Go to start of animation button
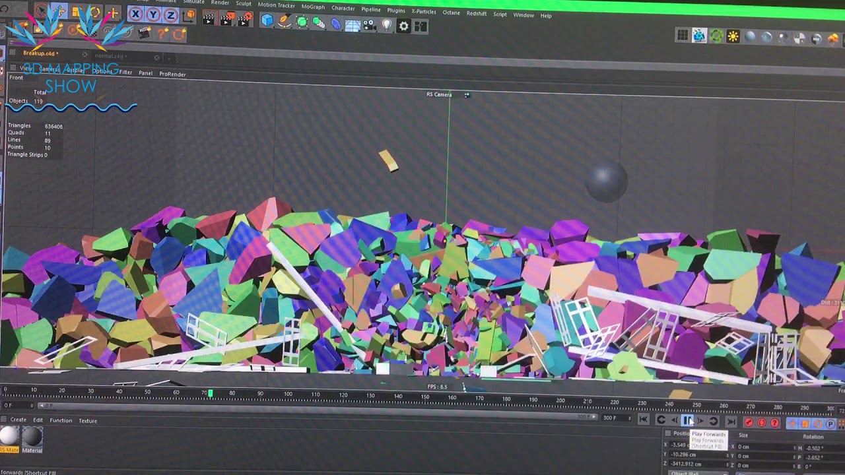Screen dimensions: 845x475 click(643, 420)
